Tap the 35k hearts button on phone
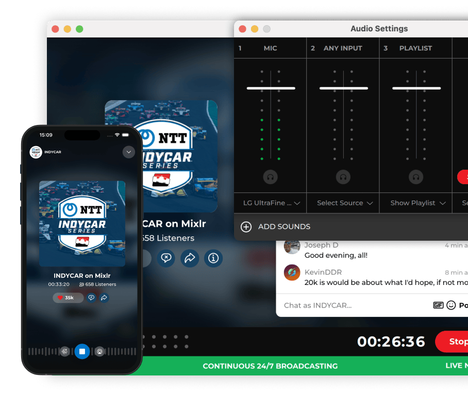Viewport: 468px width, 395px height. pyautogui.click(x=68, y=298)
